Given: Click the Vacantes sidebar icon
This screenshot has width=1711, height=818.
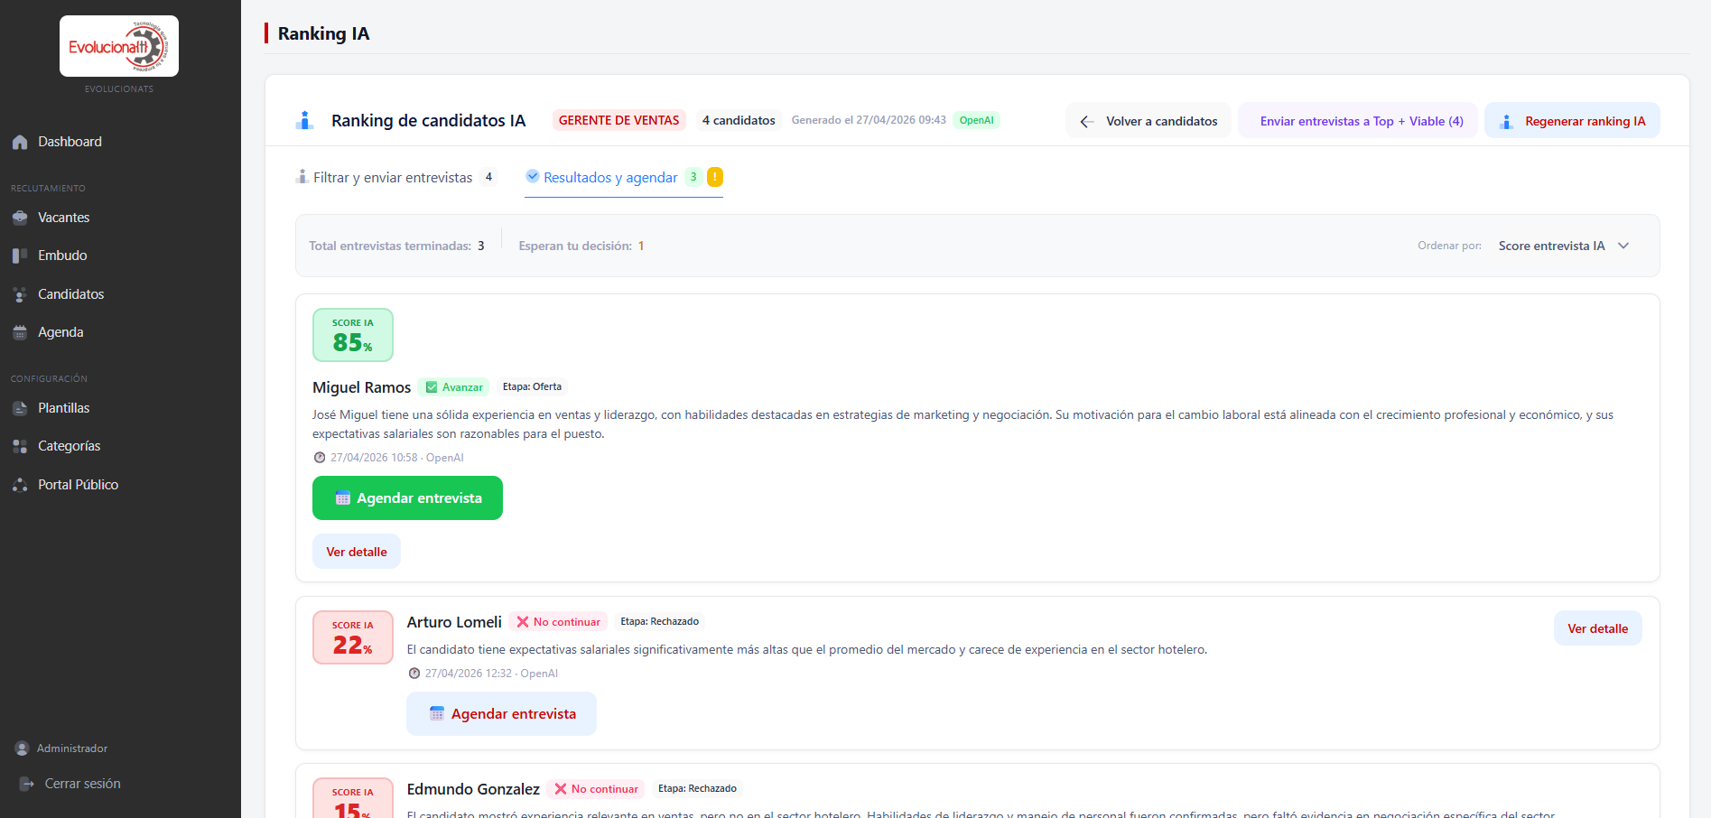Looking at the screenshot, I should click(x=20, y=218).
